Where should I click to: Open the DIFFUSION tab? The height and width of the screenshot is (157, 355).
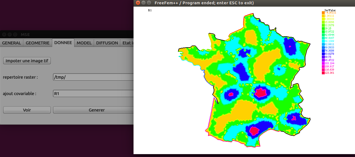[x=107, y=43]
